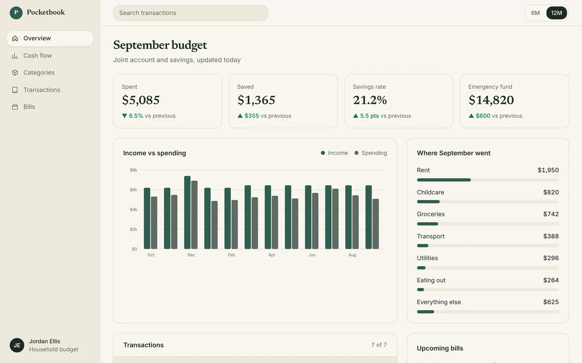Click the "Income vs spending" chart title

(x=154, y=153)
